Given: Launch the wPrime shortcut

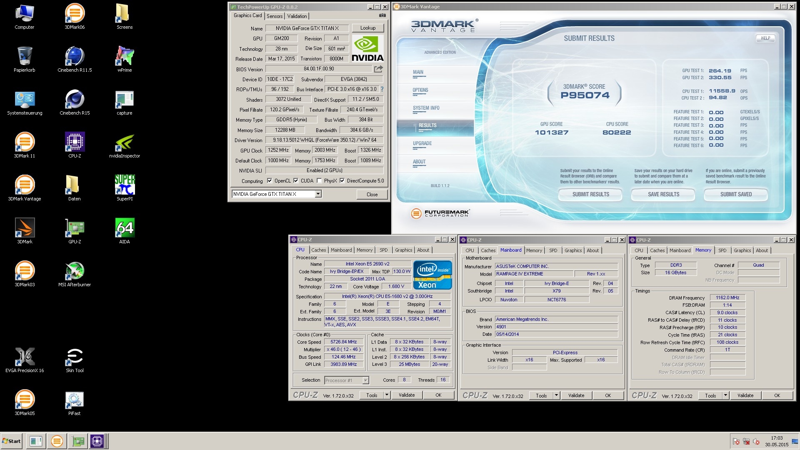Looking at the screenshot, I should pos(125,60).
